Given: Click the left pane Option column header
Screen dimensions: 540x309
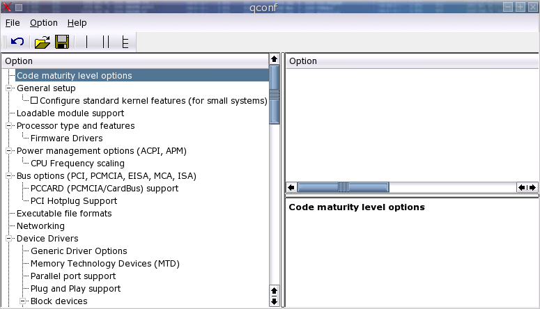Looking at the screenshot, I should point(135,61).
